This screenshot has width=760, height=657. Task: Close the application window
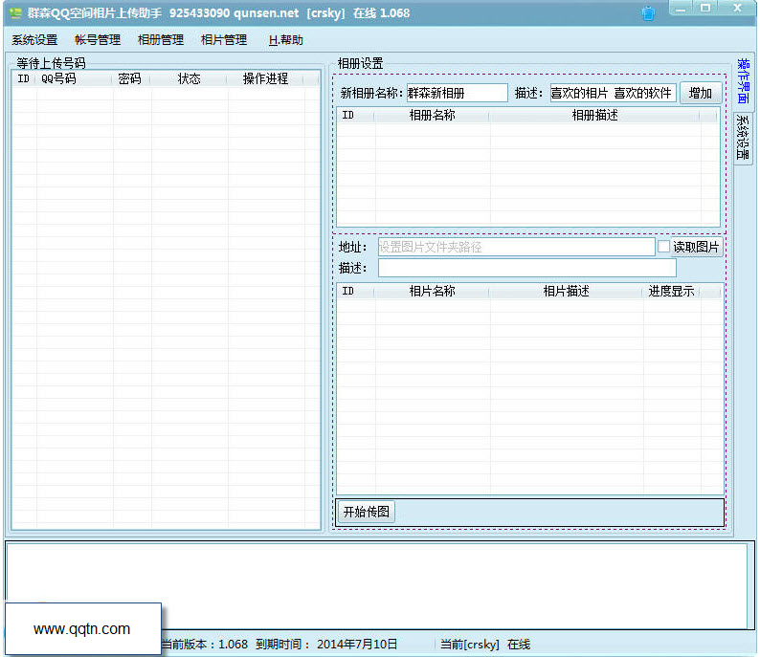[737, 9]
